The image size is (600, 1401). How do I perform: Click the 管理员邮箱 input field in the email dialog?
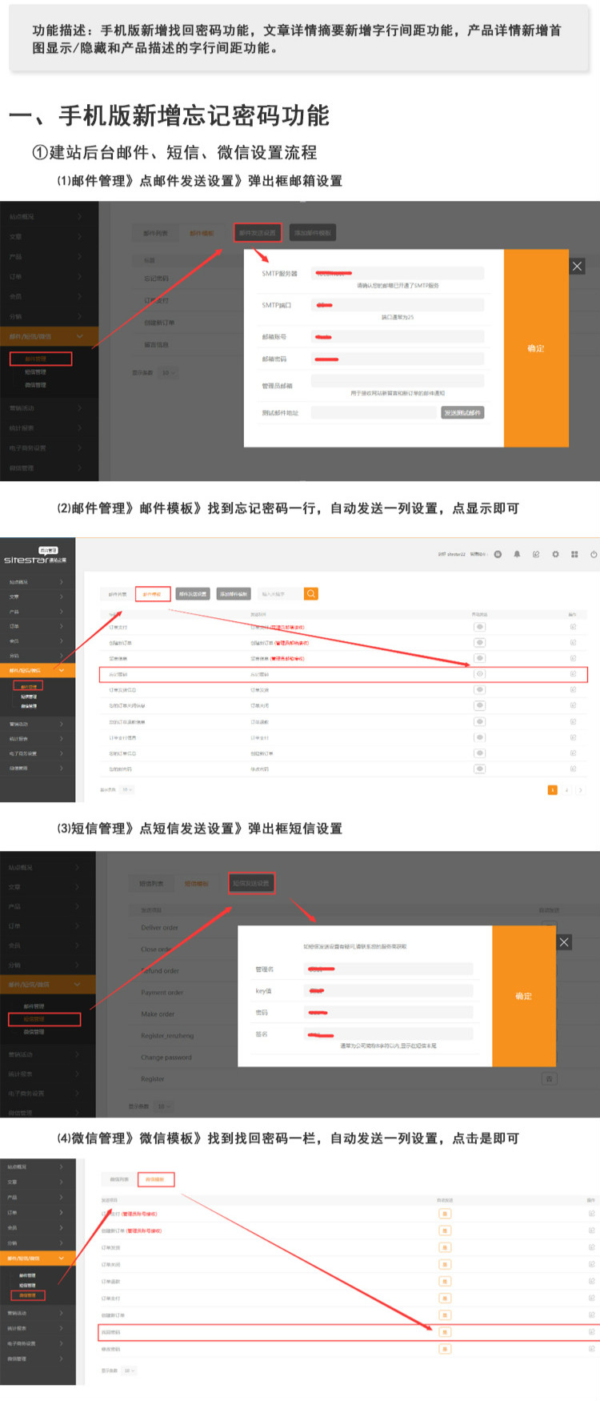(398, 381)
